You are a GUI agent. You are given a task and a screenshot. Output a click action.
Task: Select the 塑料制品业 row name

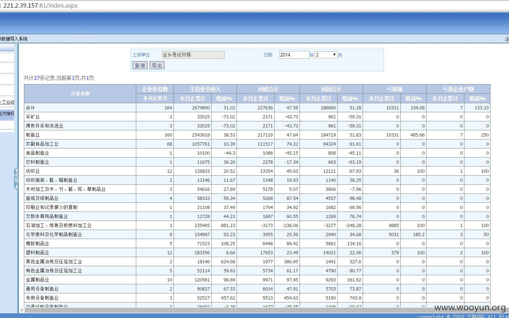(x=37, y=252)
